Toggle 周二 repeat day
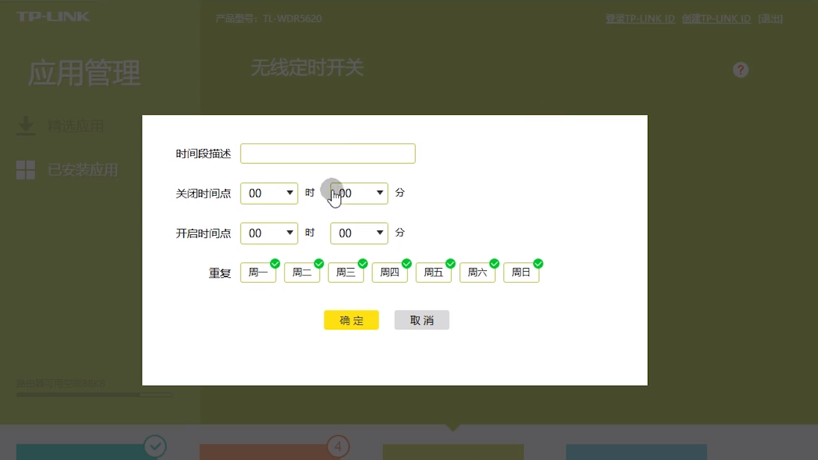Image resolution: width=818 pixels, height=460 pixels. 302,272
